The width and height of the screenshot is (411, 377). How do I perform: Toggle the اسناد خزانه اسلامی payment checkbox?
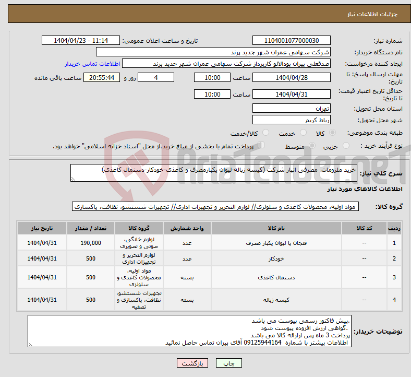point(261,145)
